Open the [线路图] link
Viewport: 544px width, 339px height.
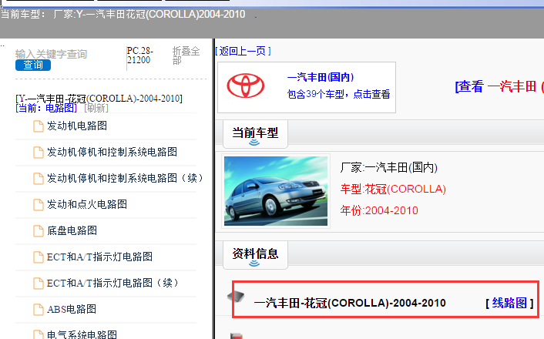click(509, 304)
